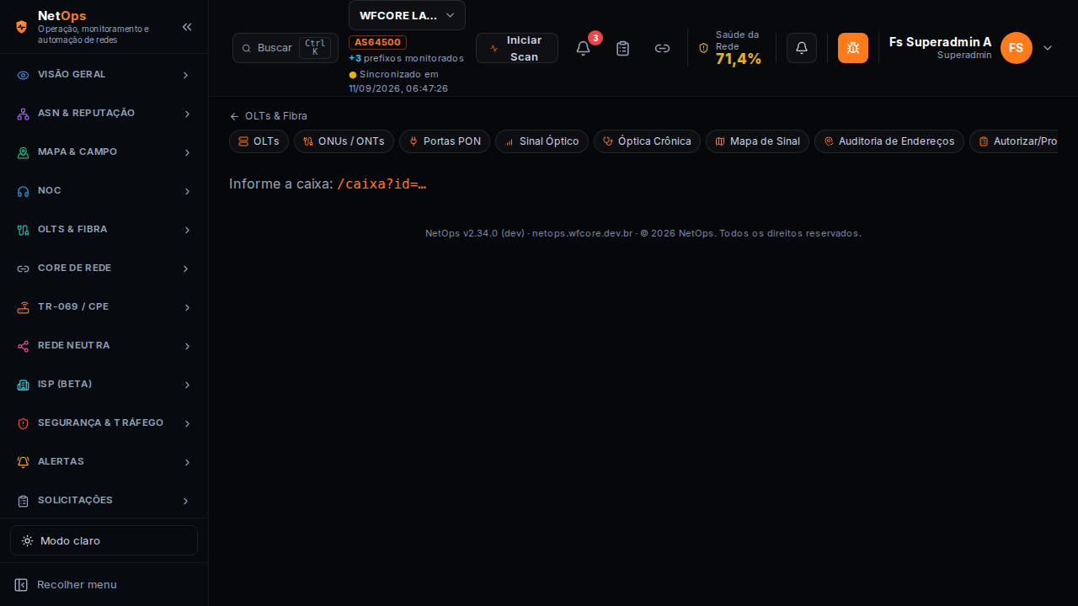Expand the Solicitações section
Viewport: 1078px width, 606px height.
(104, 501)
